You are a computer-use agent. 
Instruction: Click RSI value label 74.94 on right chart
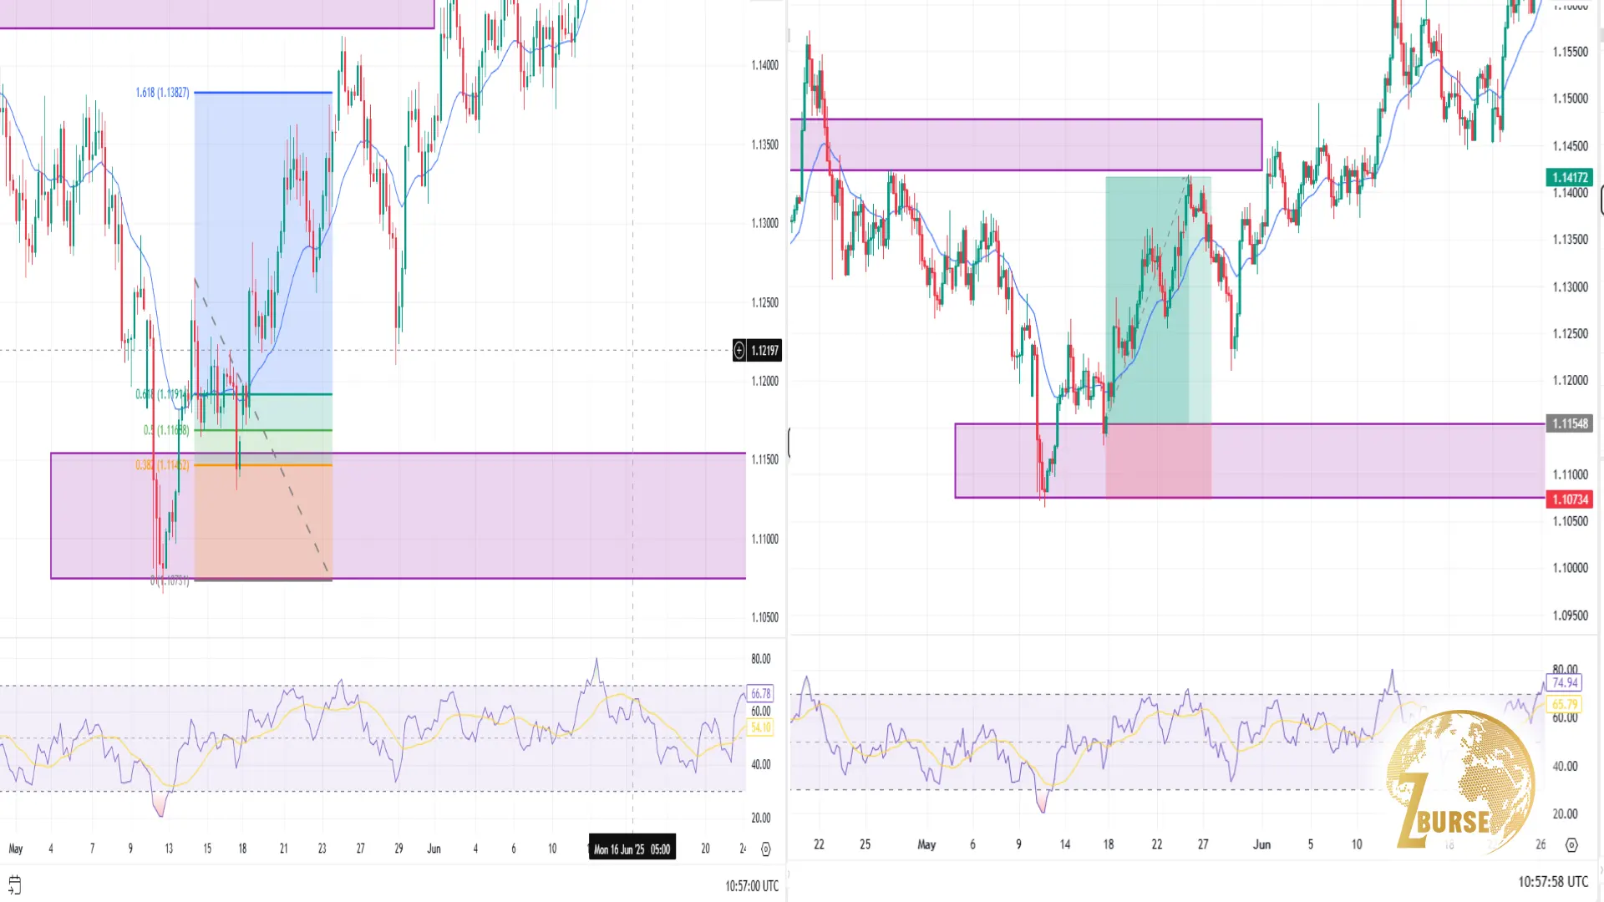pos(1565,683)
